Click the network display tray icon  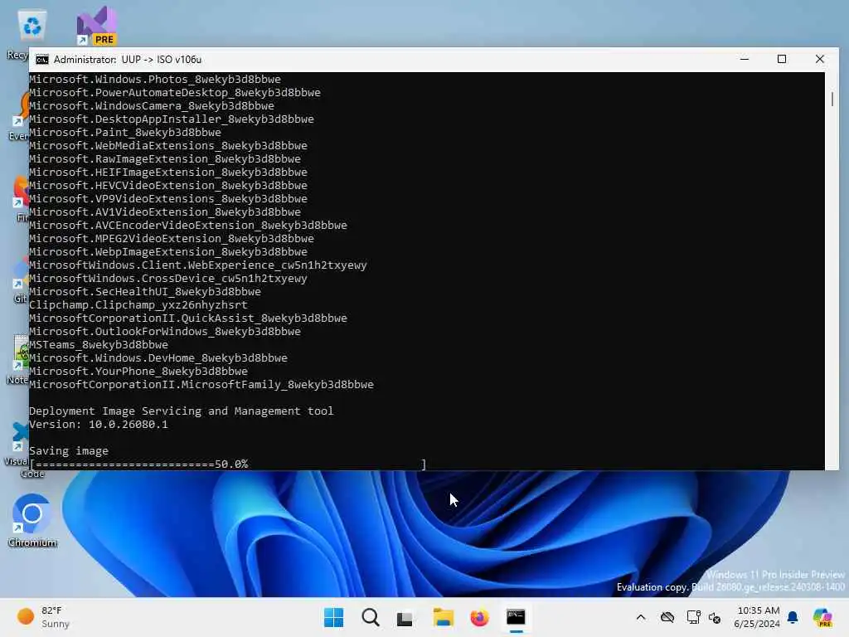[x=693, y=617]
